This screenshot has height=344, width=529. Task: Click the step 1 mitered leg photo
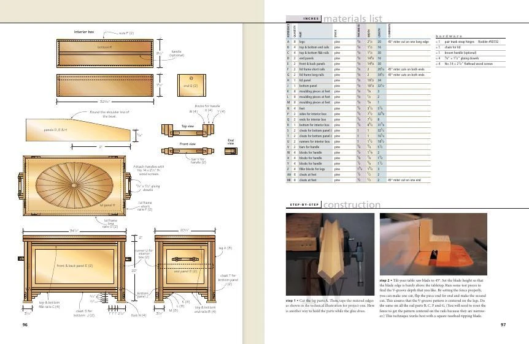[330, 254]
